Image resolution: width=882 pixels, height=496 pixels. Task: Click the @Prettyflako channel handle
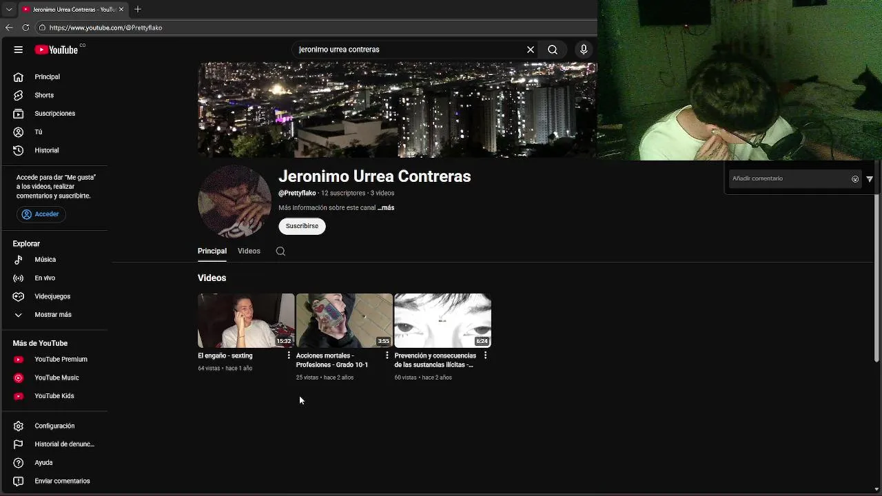[297, 193]
